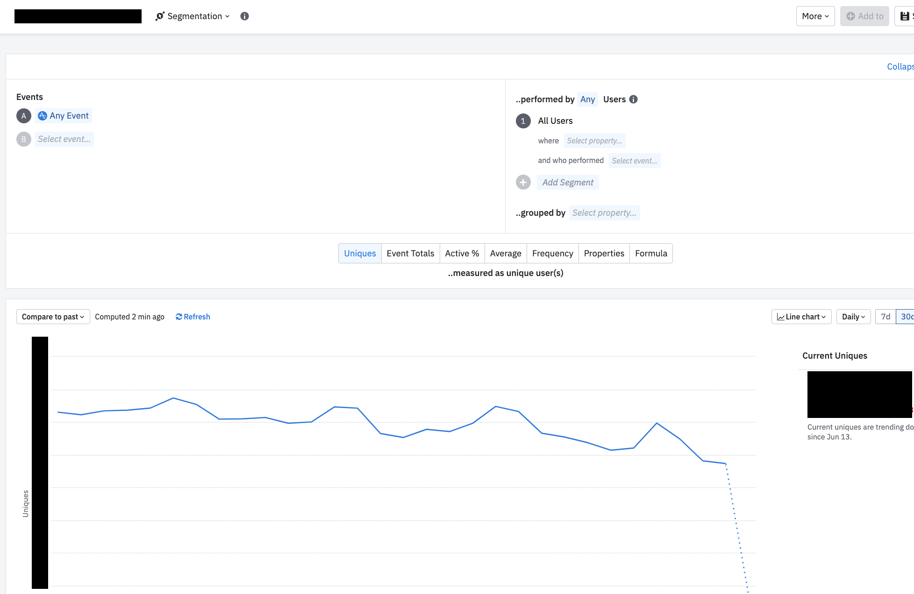Expand the Compare to past dropdown

click(53, 317)
